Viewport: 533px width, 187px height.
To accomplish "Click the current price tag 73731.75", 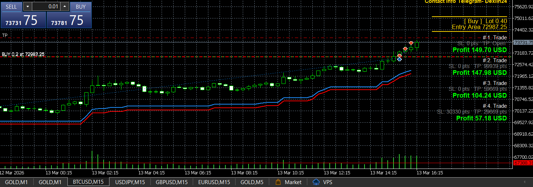I will [523, 43].
